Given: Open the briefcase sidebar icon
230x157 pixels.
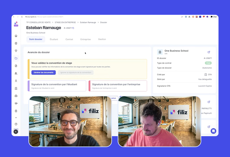Looking at the screenshot, I should [16, 96].
